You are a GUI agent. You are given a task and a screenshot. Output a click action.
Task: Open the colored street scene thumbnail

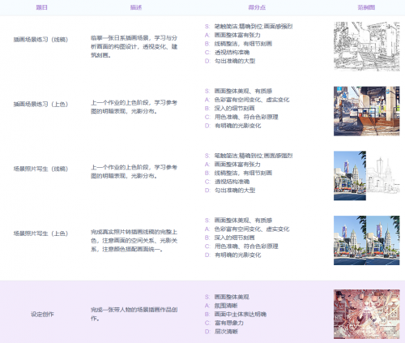367,111
